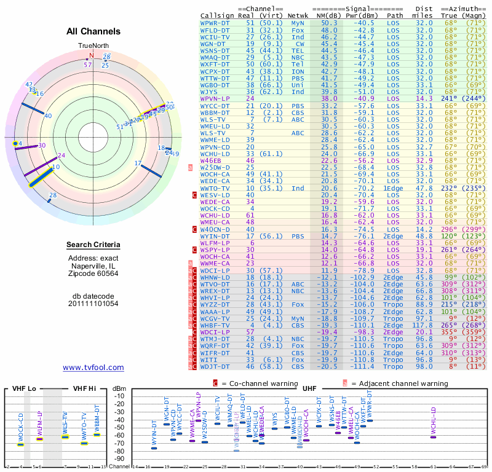Click the yellow-outlined channel 10 bar on the radar
This screenshot has width=492, height=472.
tap(41, 178)
